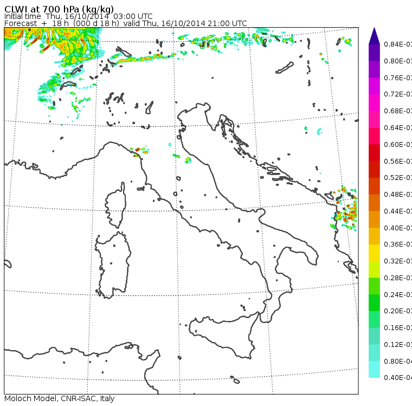412x406 pixels.
Task: Click the 'Moloch Model, CNR-ISAC, Italy' credit text
Action: pos(60,398)
